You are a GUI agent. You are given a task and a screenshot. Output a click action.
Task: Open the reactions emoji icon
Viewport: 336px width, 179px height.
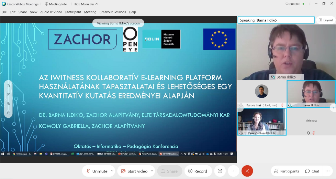220,171
